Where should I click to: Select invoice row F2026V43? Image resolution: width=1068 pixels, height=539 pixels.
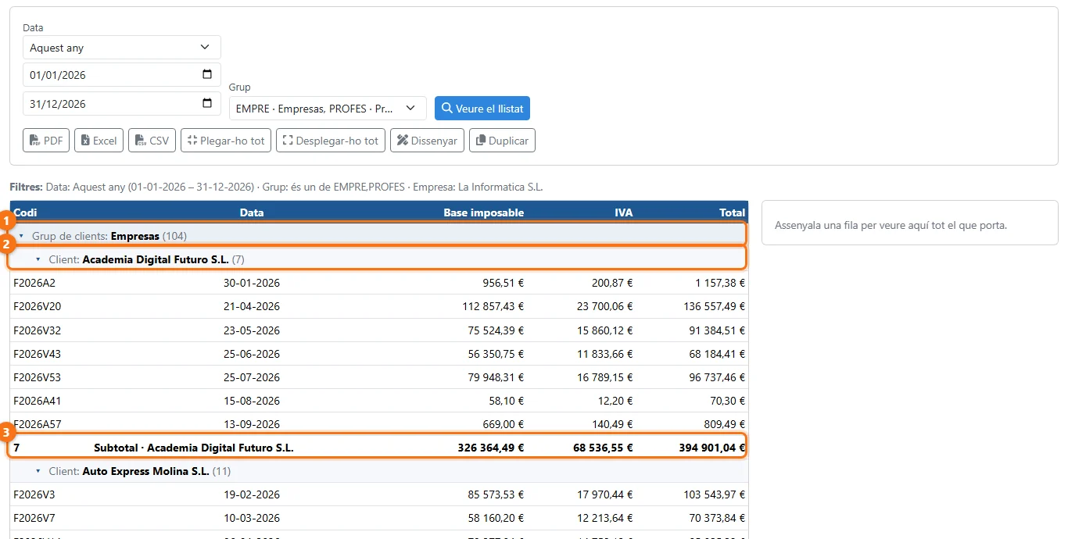[379, 354]
